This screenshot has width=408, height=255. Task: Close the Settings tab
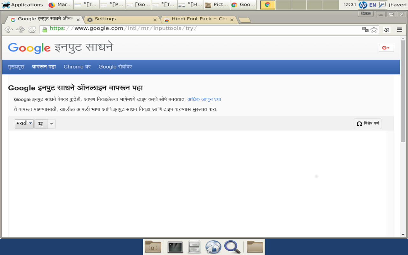click(155, 20)
